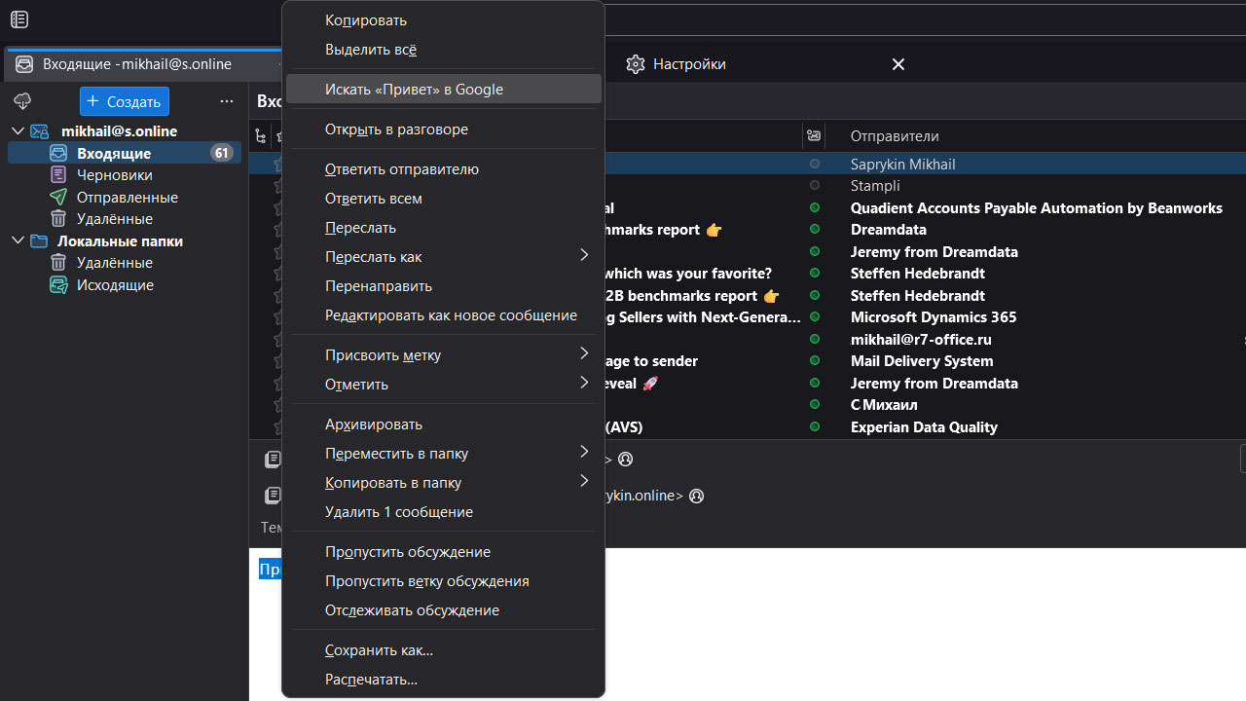Click the mikhail@s.online account mail icon
The image size is (1246, 701).
[x=39, y=131]
